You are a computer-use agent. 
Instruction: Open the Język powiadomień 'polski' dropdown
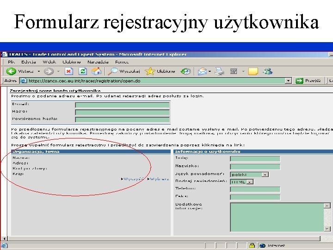pyautogui.click(x=249, y=175)
